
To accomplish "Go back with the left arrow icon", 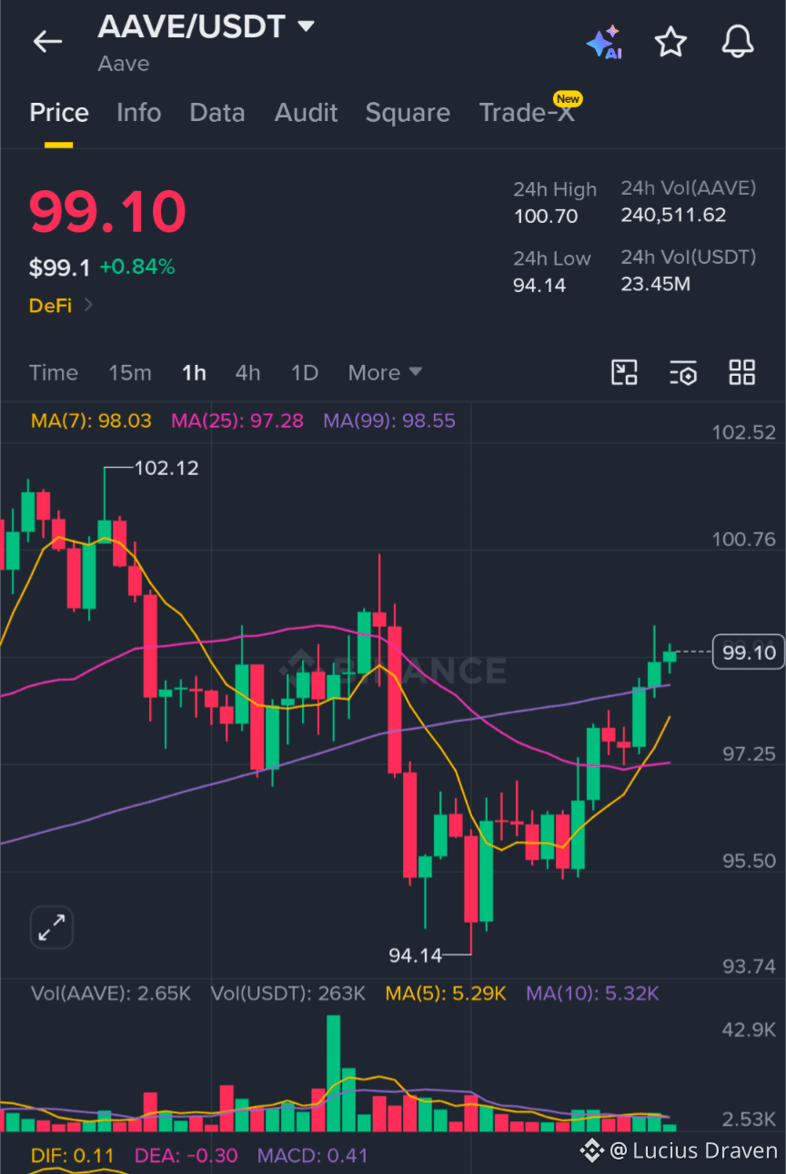I will 47,41.
